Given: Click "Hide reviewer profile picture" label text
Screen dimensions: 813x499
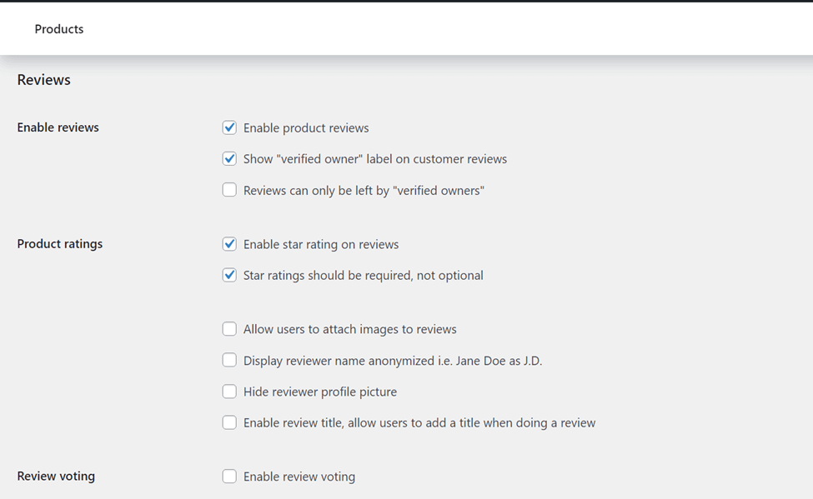Looking at the screenshot, I should pyautogui.click(x=320, y=392).
